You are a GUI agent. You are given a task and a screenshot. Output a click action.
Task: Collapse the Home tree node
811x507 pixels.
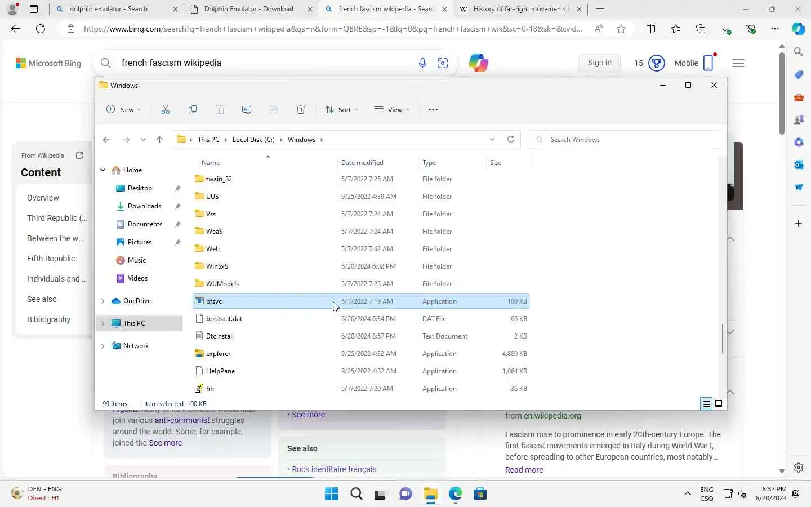[x=103, y=170]
